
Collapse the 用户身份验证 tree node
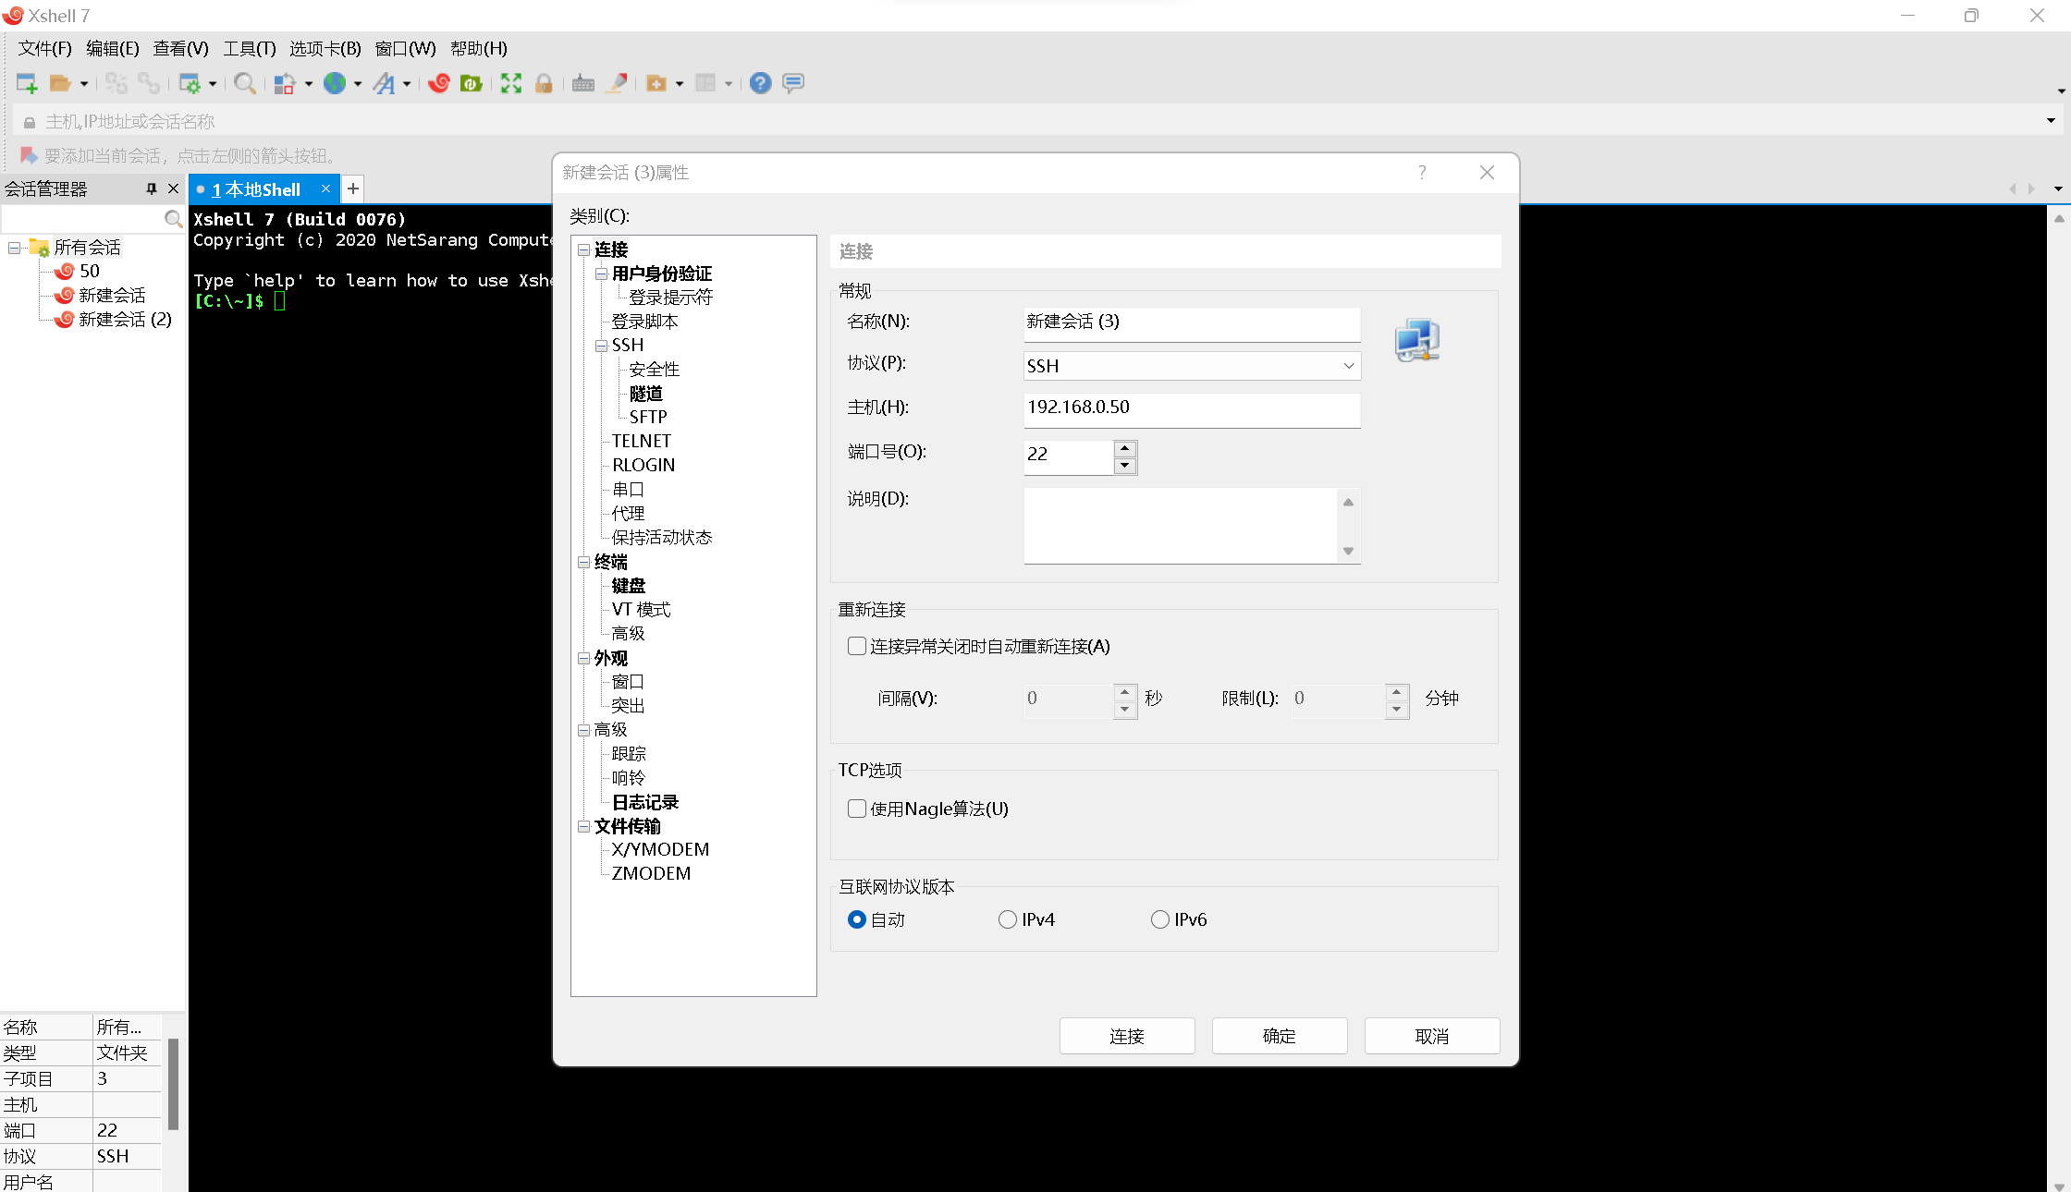[x=601, y=274]
